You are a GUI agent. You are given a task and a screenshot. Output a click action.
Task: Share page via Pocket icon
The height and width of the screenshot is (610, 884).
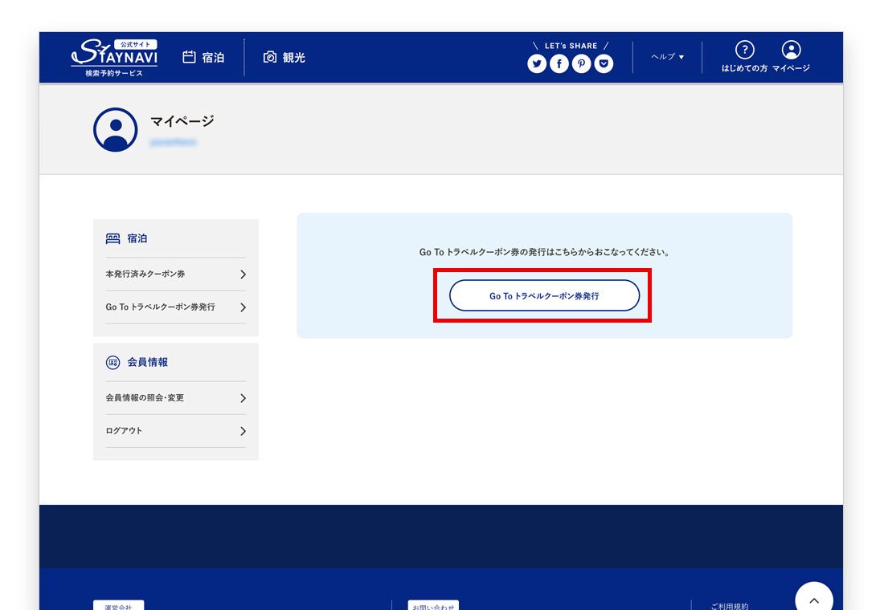(x=604, y=64)
